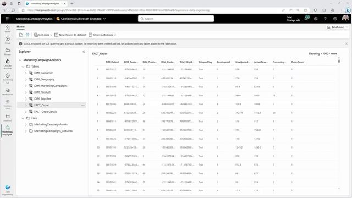Open Bing sidebar icon in browser

click(348, 10)
